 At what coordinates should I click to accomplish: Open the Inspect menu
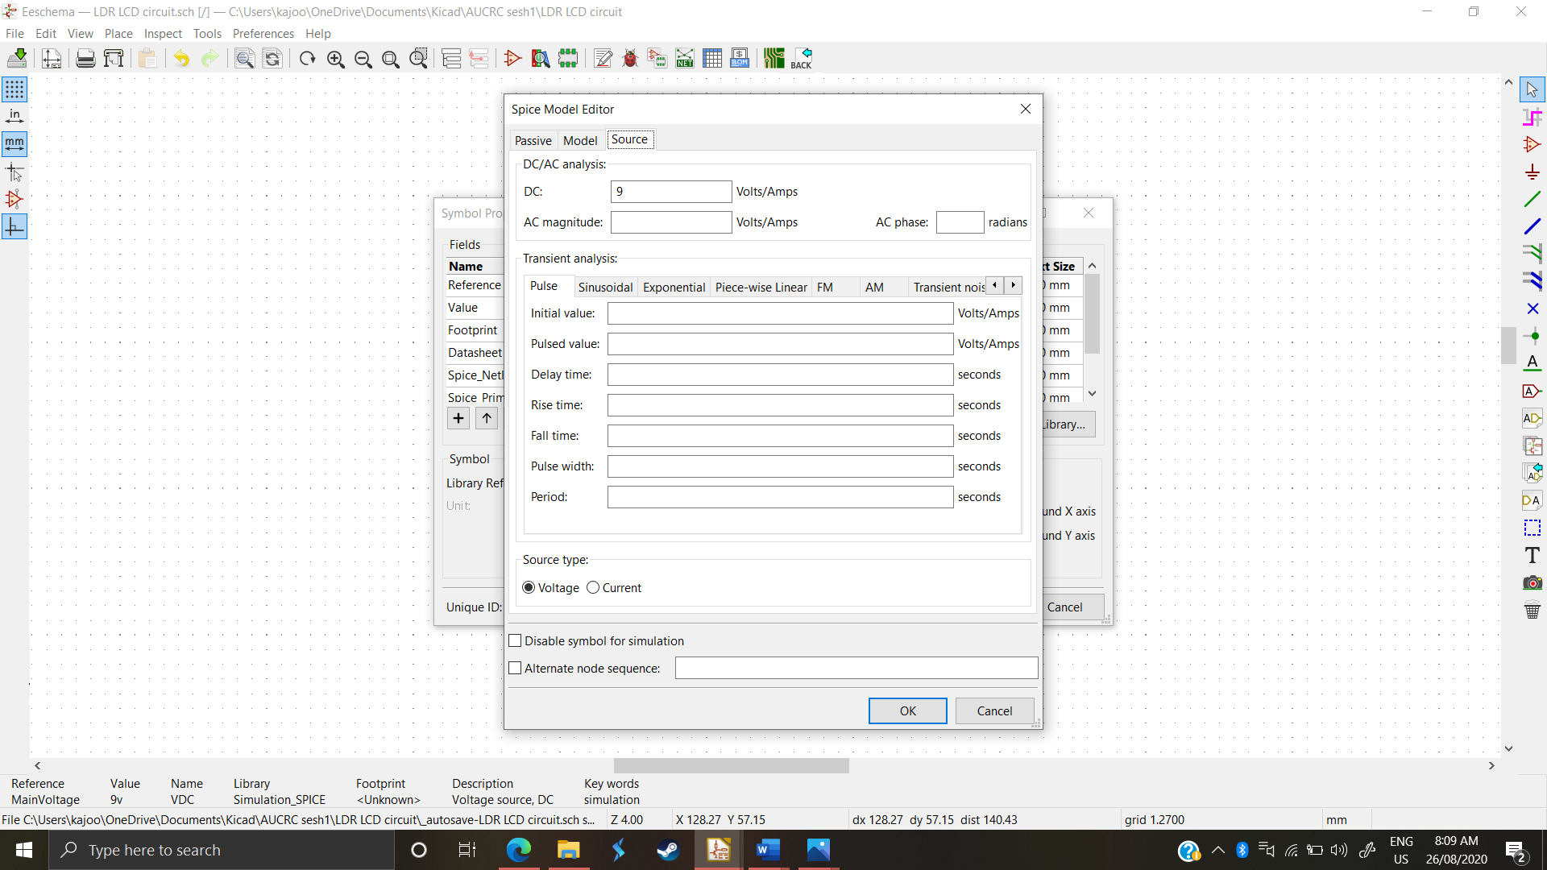coord(163,33)
